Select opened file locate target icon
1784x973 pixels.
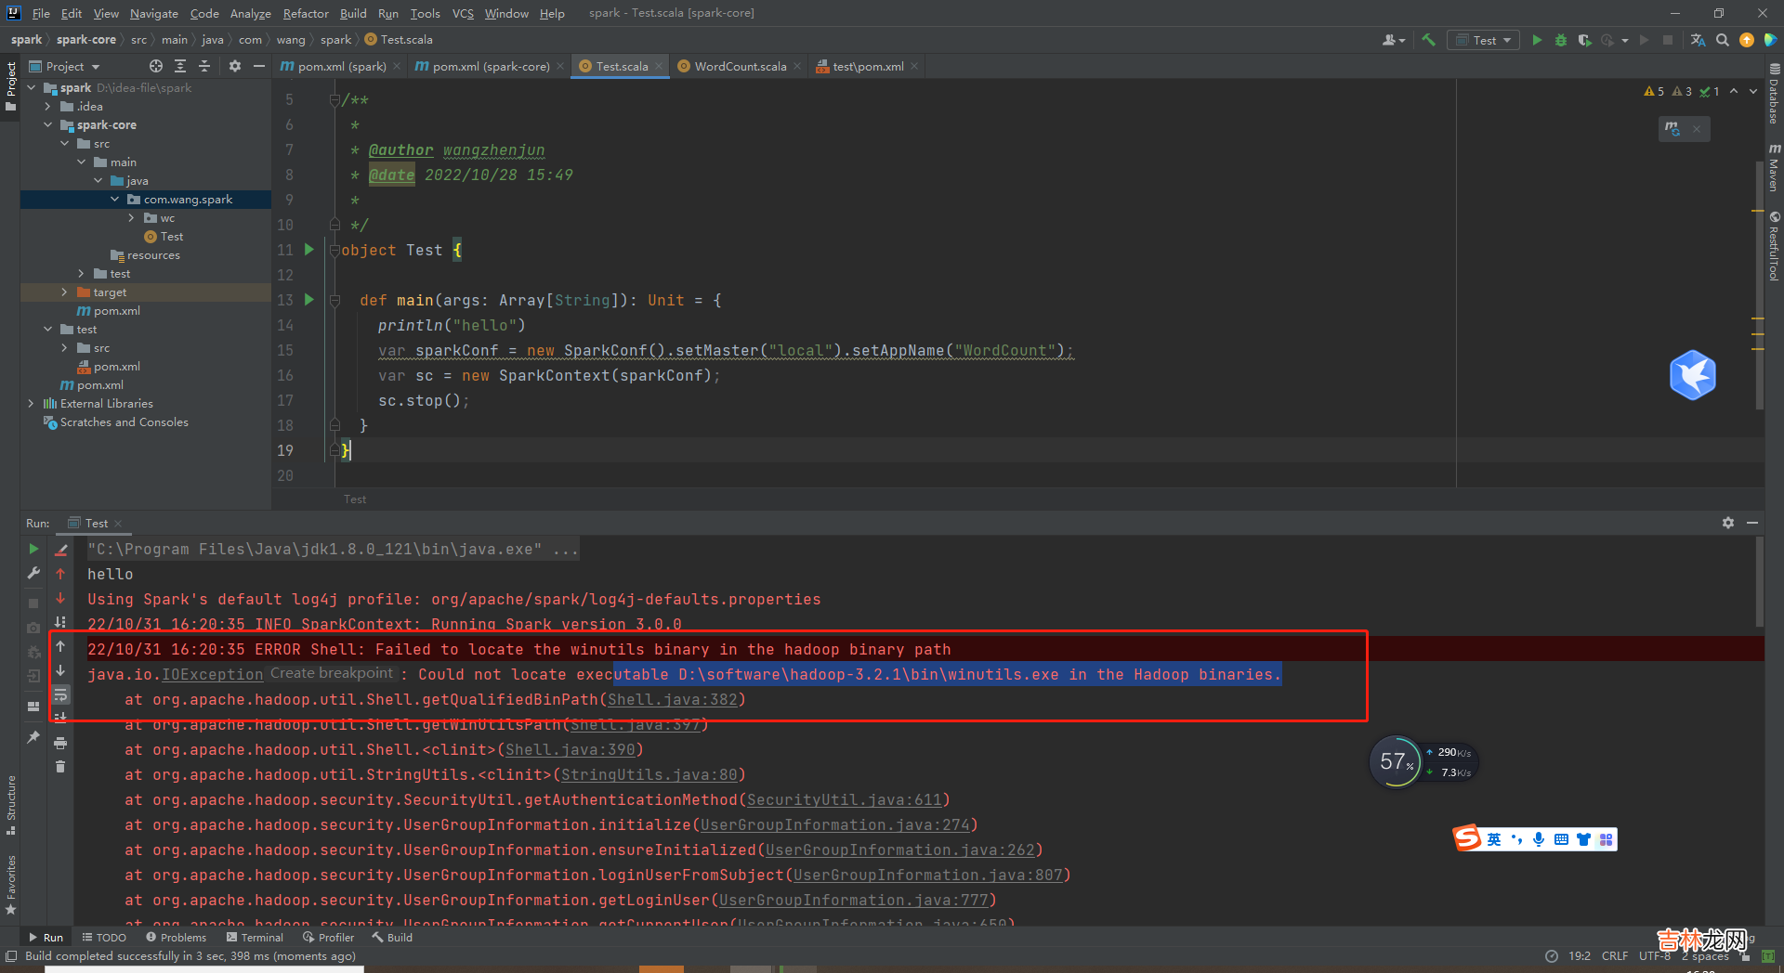tap(156, 66)
